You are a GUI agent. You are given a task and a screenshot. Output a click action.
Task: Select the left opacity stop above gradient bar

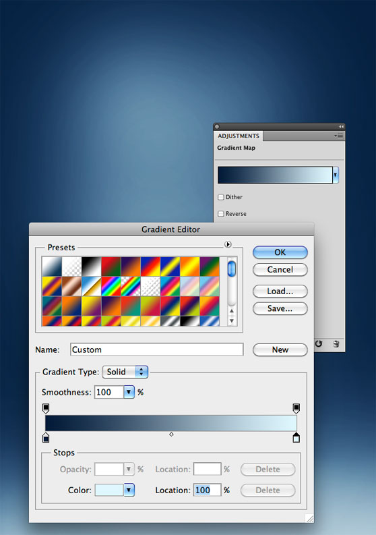(x=46, y=408)
